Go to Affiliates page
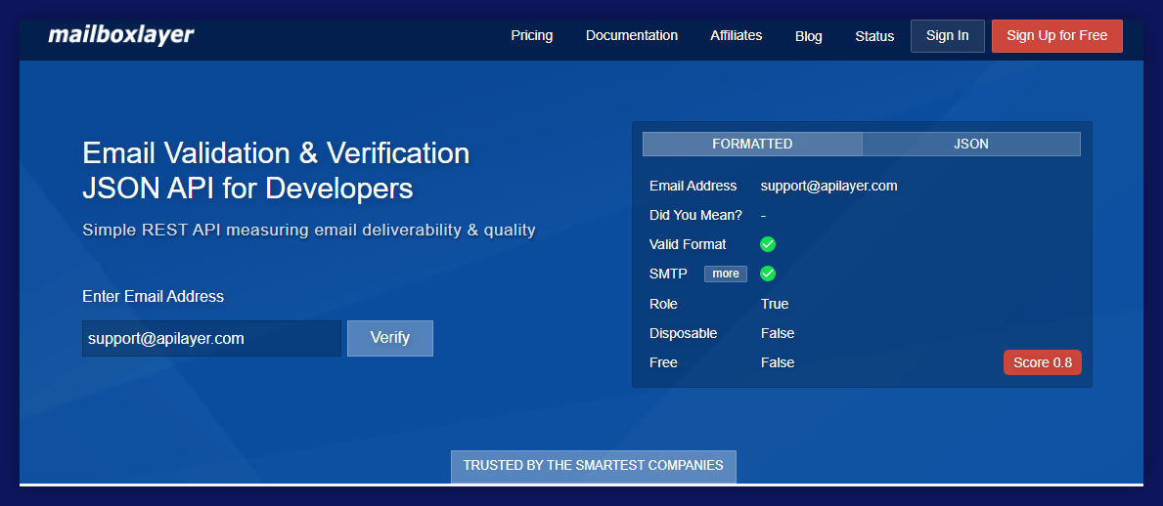Image resolution: width=1163 pixels, height=506 pixels. point(737,35)
